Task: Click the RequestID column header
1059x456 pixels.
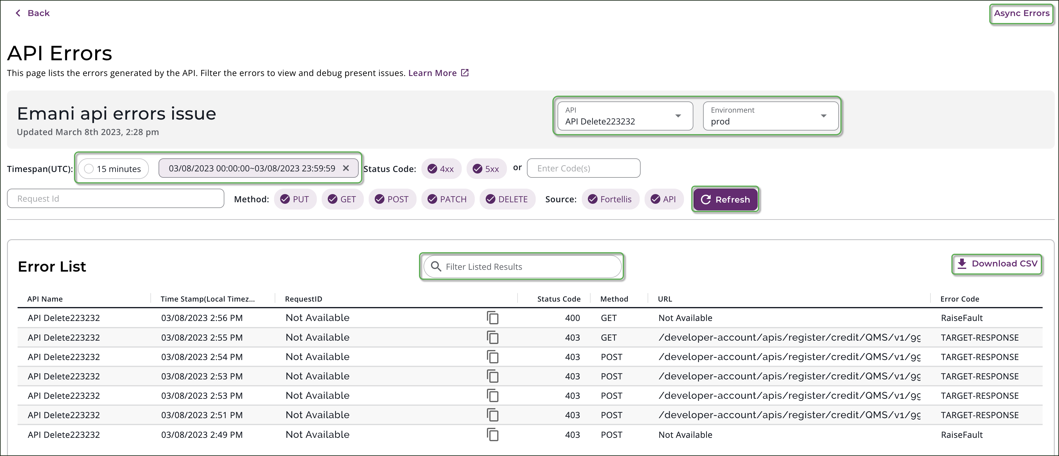Action: point(303,299)
